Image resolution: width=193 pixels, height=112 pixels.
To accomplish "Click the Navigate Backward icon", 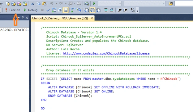I will [x=71, y=4].
